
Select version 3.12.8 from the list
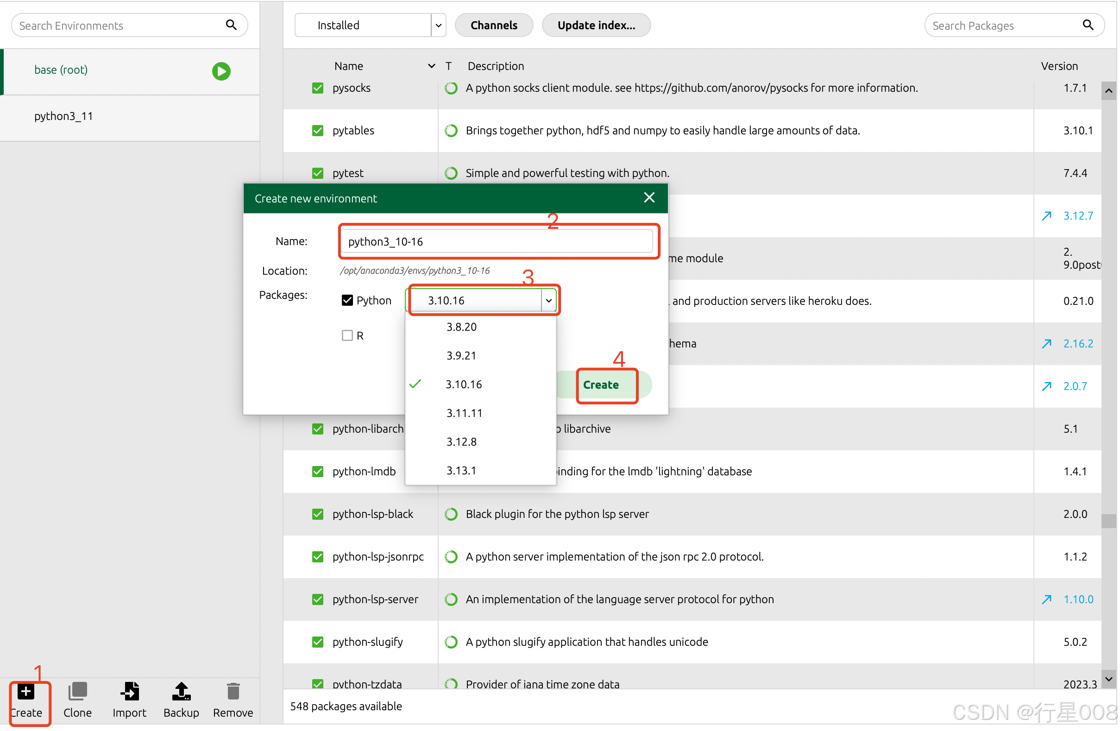462,442
